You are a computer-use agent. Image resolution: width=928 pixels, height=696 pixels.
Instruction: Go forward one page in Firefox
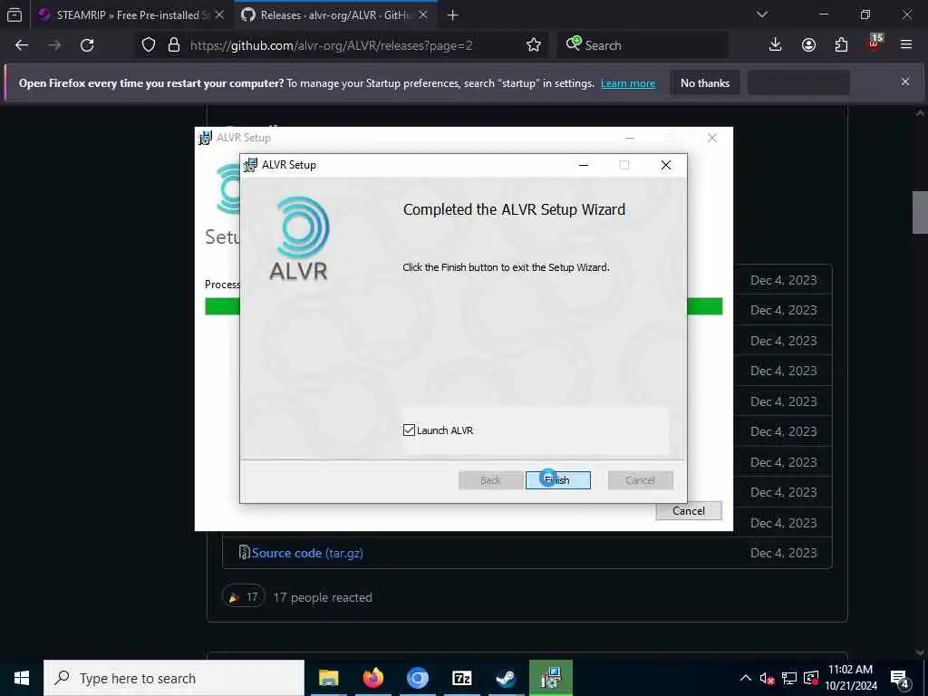[54, 45]
